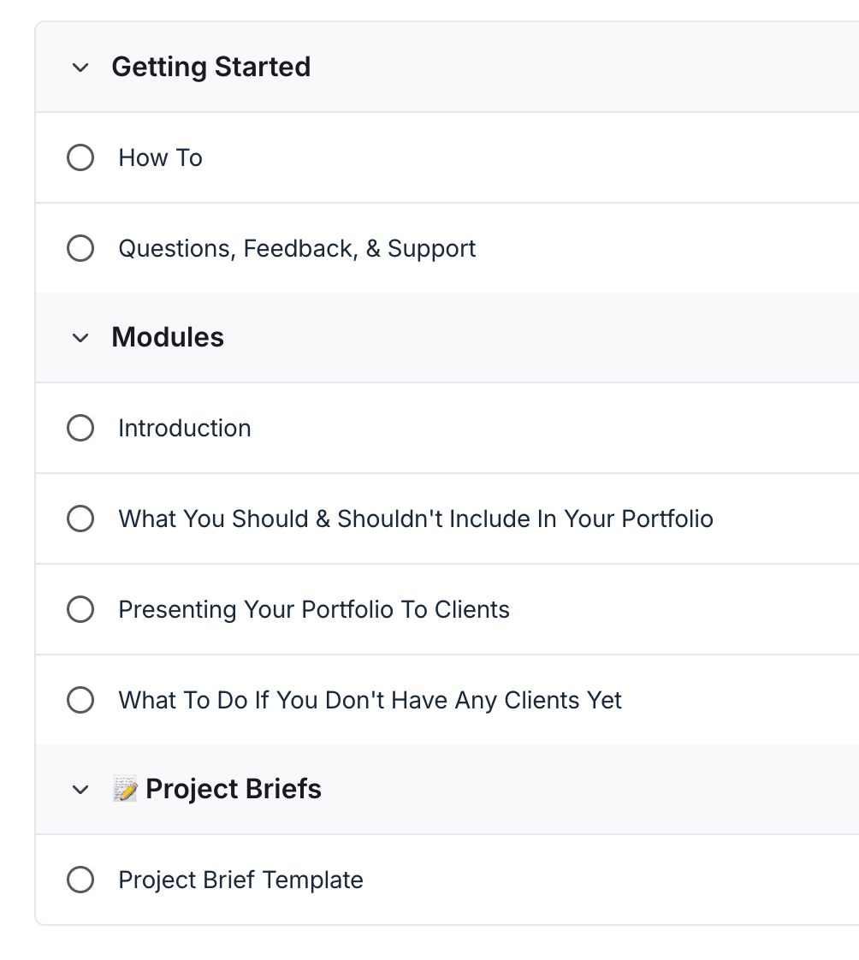
Task: Open Presenting Your Portfolio To Clients
Action: (x=314, y=609)
